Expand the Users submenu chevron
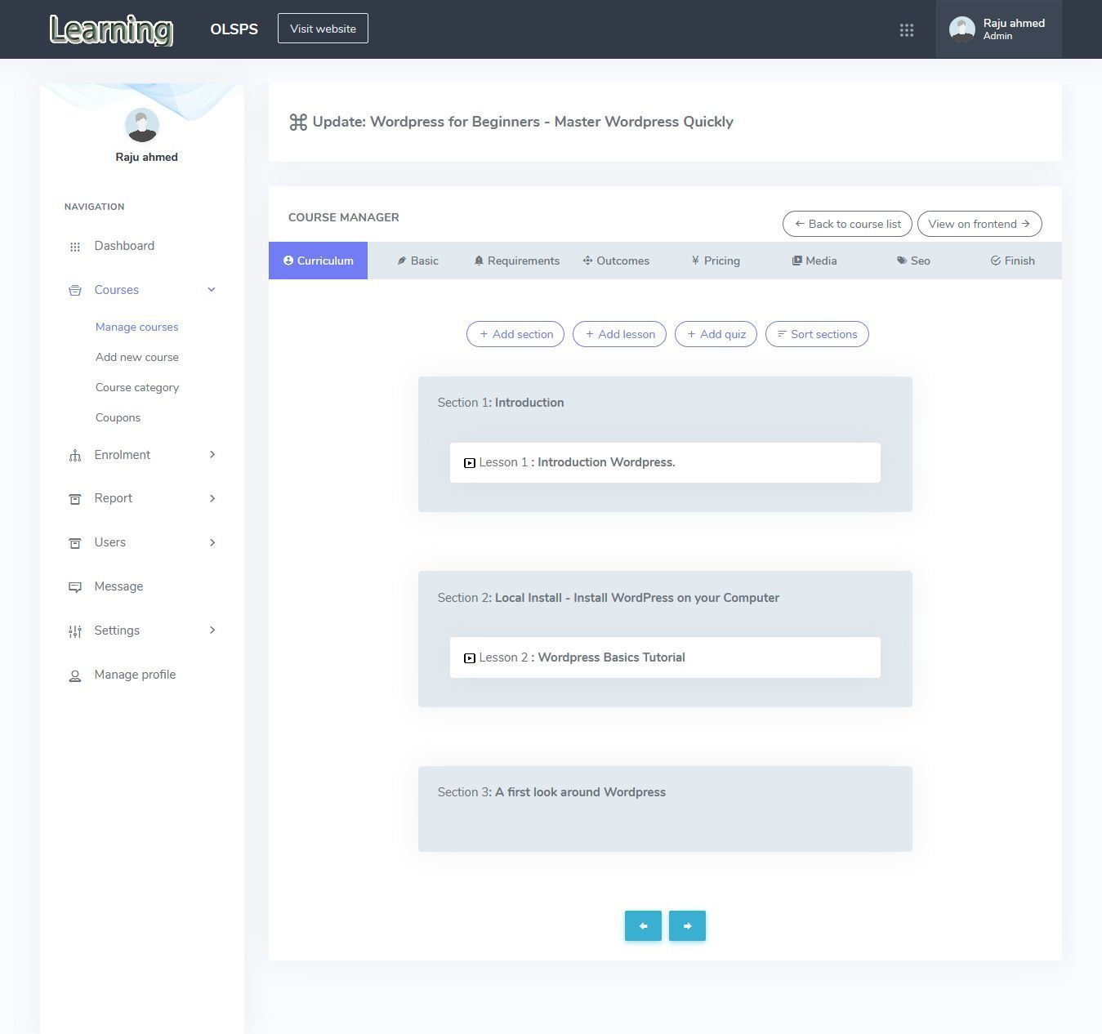Image resolution: width=1102 pixels, height=1034 pixels. point(212,542)
